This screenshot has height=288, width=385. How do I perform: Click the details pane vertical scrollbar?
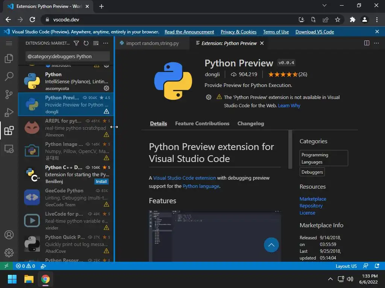(290, 149)
